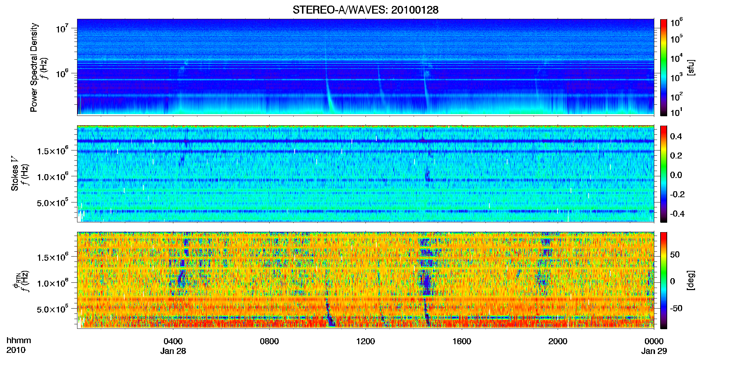Click the 2000 time axis label
This screenshot has height=377, width=731.
click(x=558, y=341)
